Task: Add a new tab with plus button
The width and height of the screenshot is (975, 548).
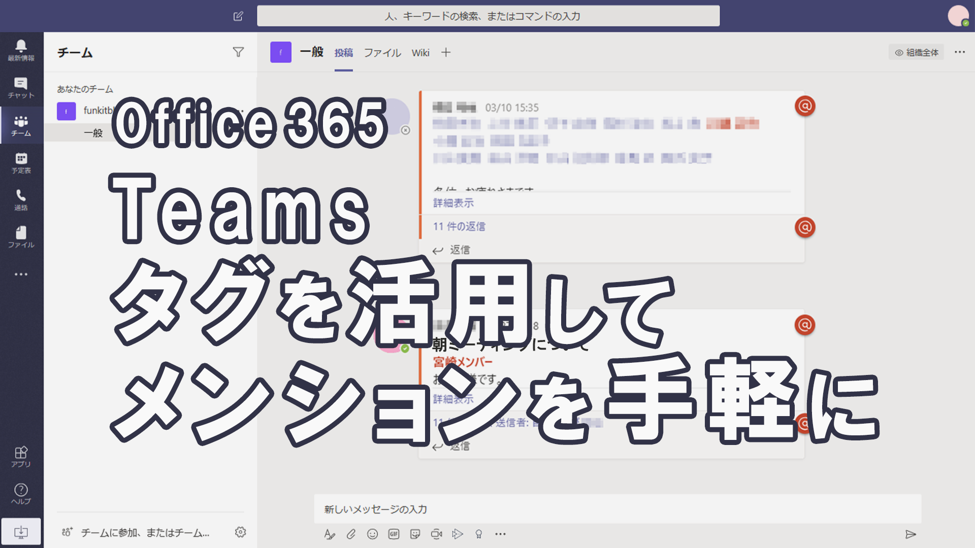Action: click(x=446, y=52)
